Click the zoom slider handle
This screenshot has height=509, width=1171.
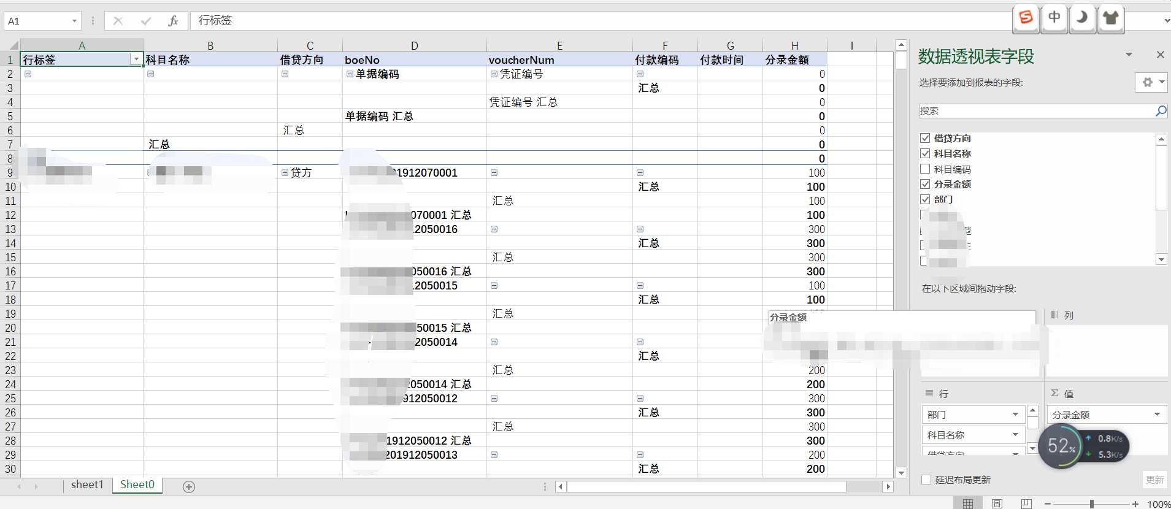[1091, 503]
